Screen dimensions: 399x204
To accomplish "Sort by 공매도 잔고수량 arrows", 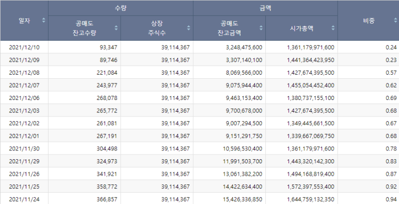I will pos(116,28).
